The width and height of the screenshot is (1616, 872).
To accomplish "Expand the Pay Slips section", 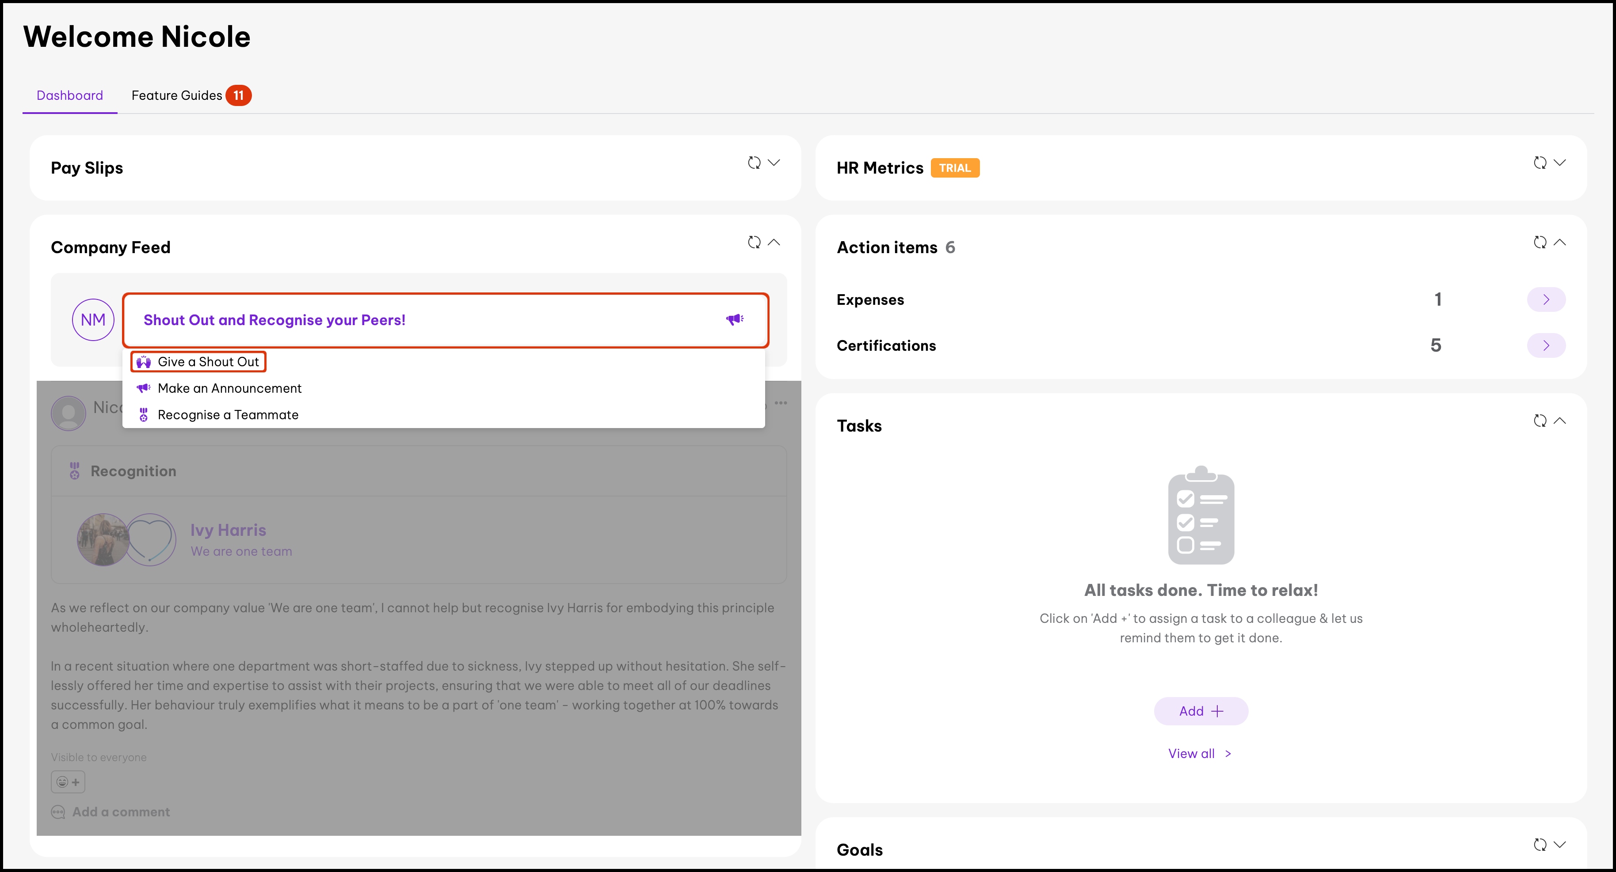I will pyautogui.click(x=774, y=163).
